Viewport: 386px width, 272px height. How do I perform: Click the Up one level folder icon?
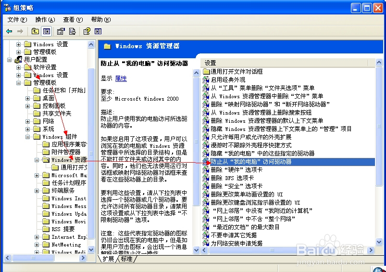35,31
